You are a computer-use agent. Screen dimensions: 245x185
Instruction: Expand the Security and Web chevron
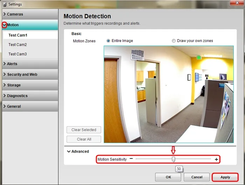5,74
